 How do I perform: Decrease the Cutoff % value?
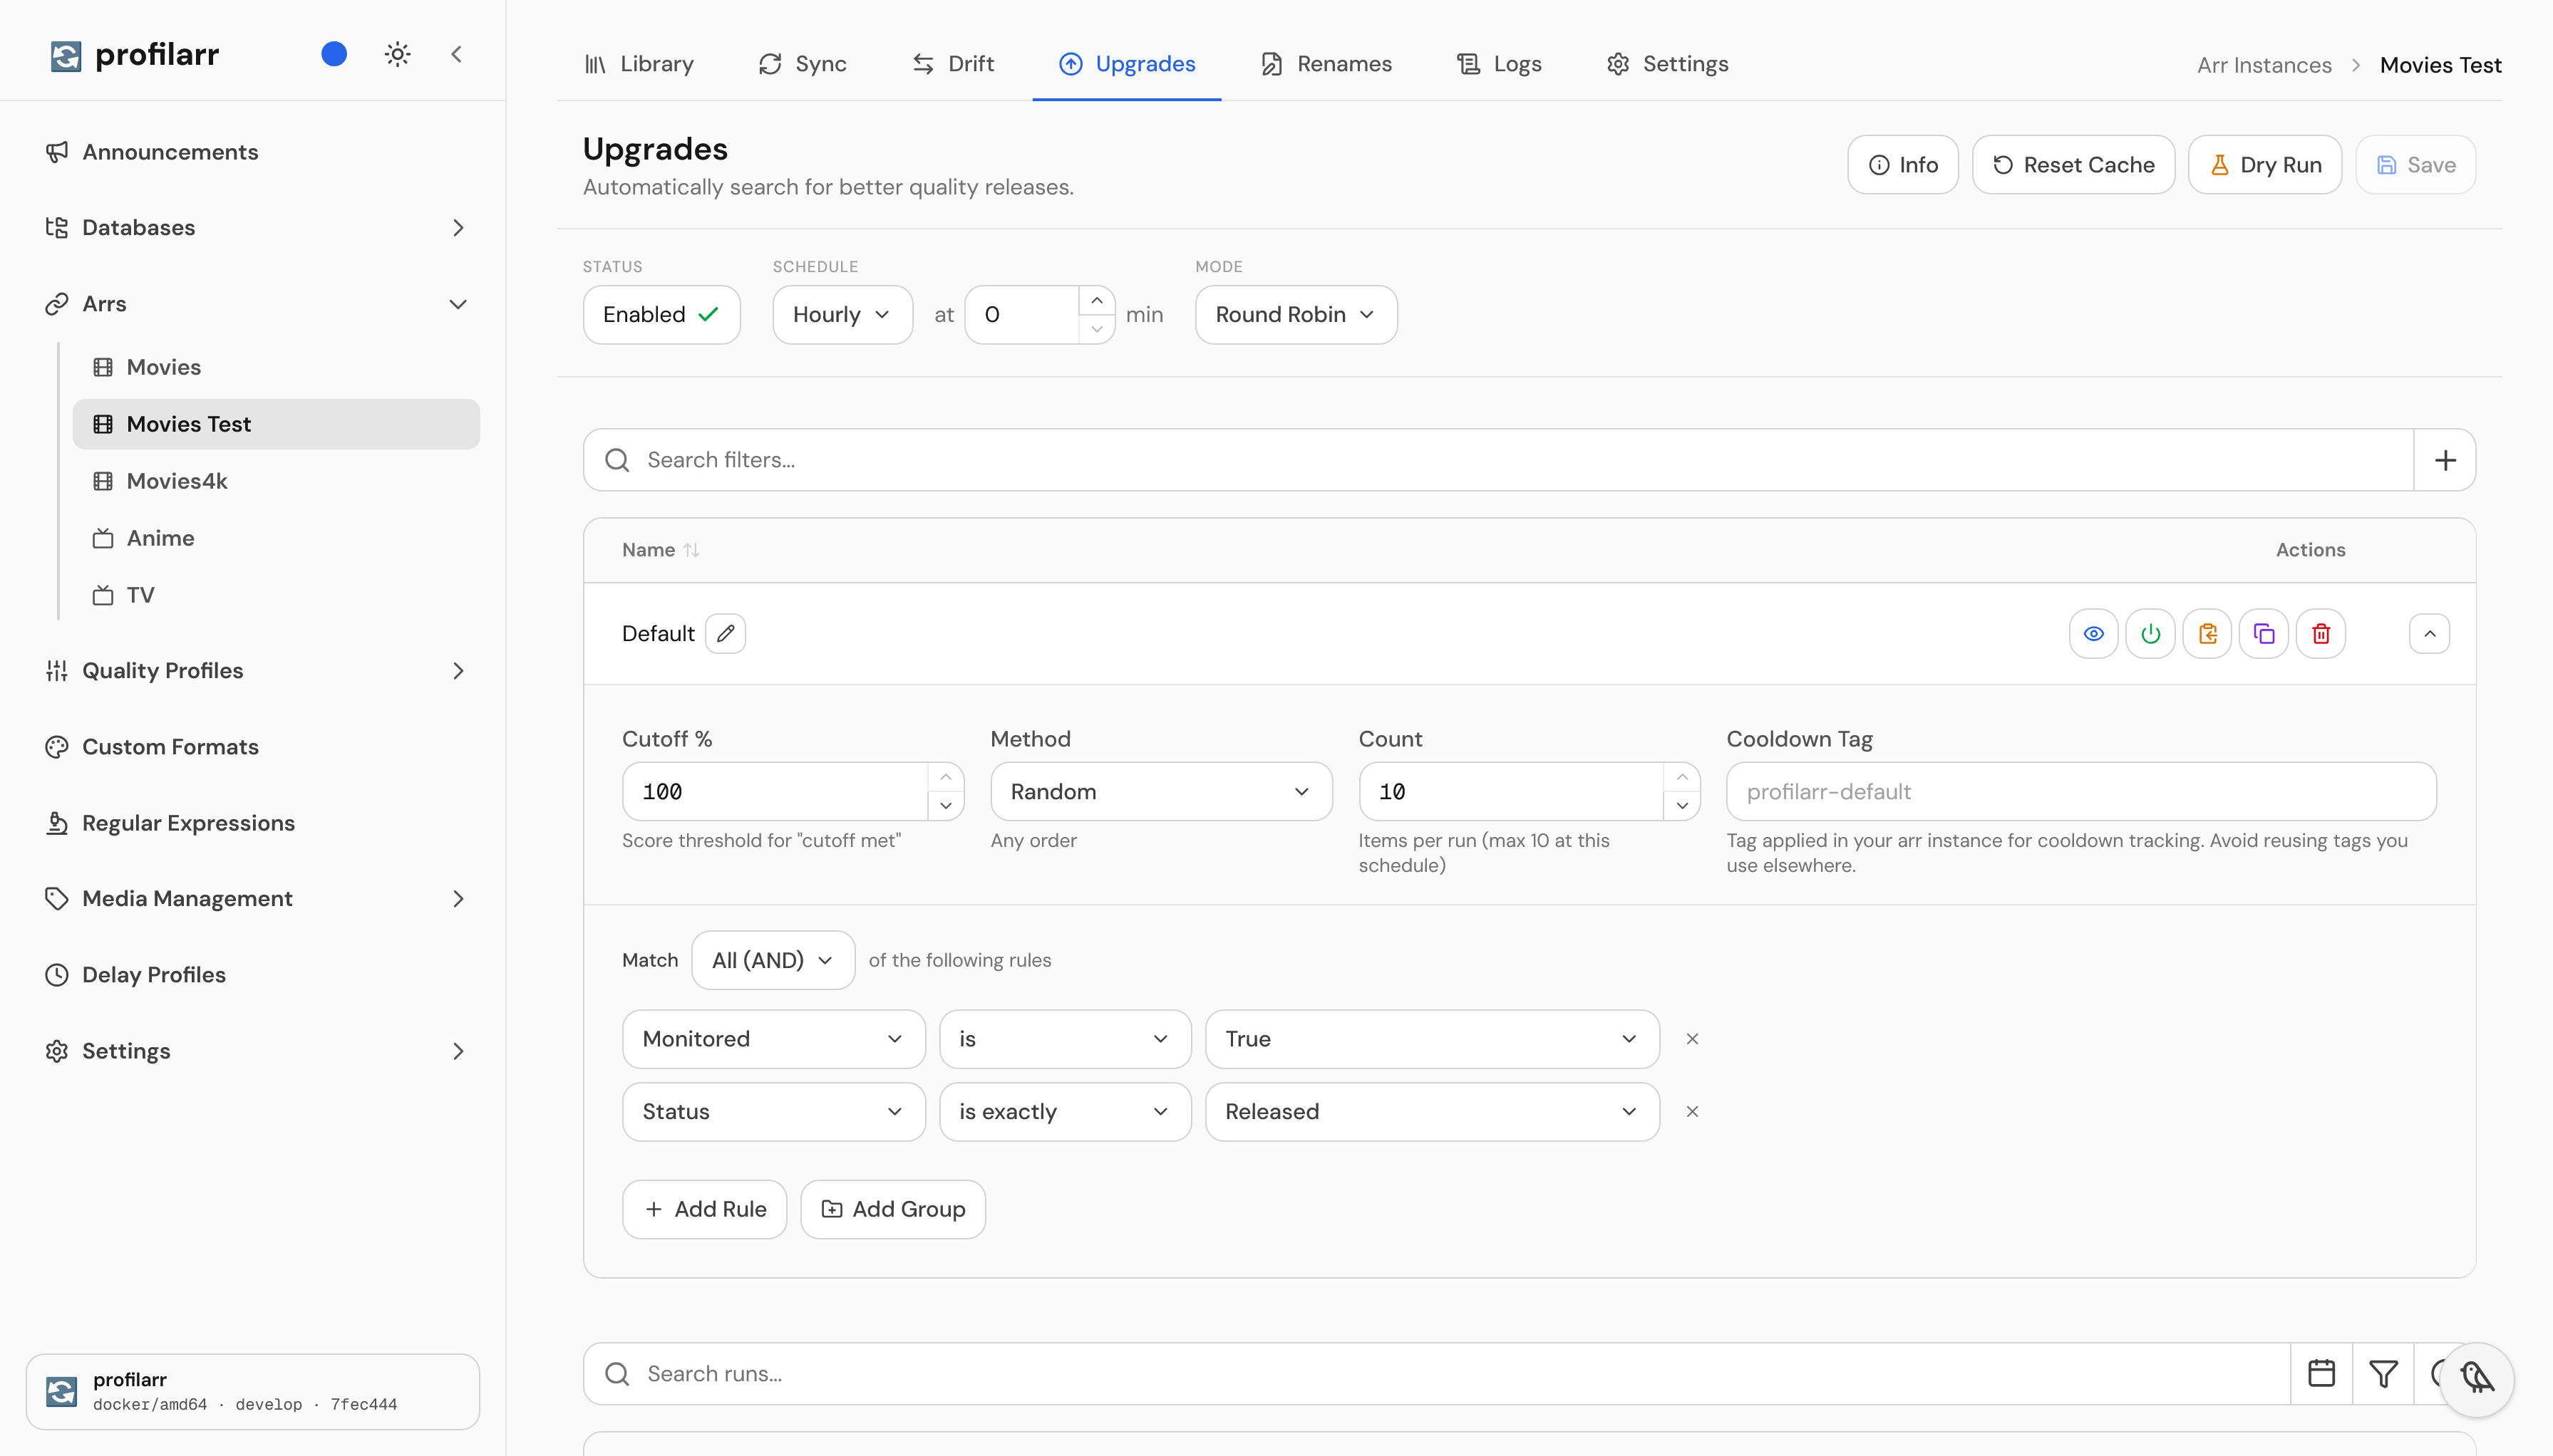point(945,806)
